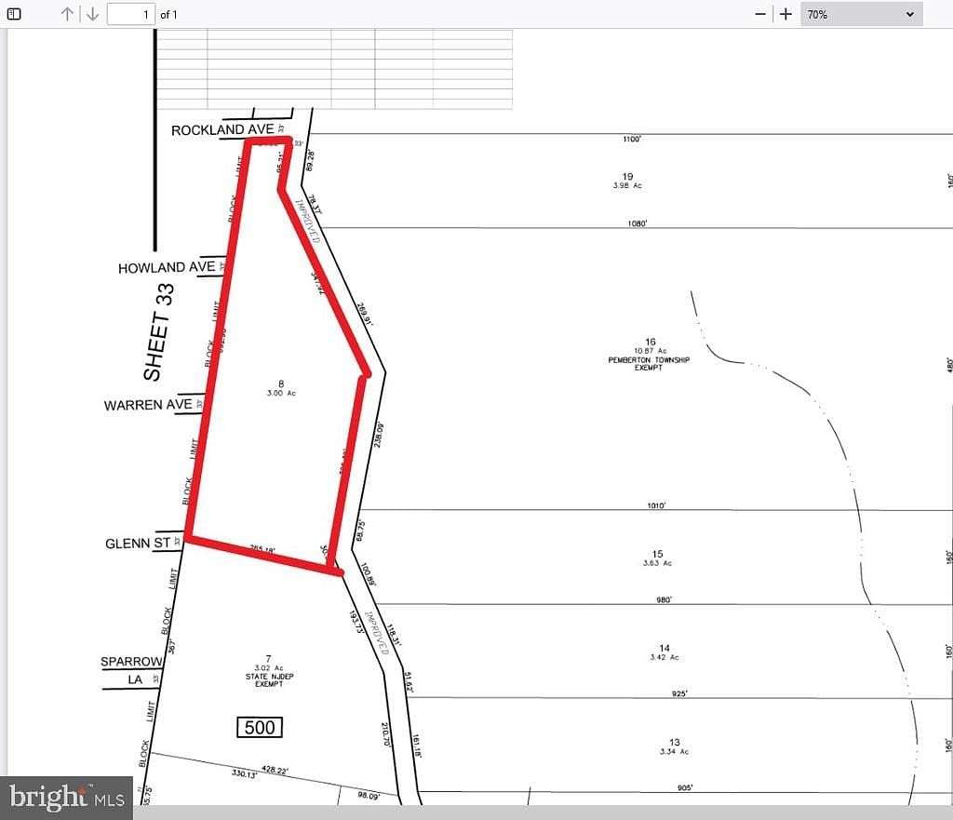The width and height of the screenshot is (953, 820).
Task: Toggle the sidebar panel icon
Action: point(13,13)
